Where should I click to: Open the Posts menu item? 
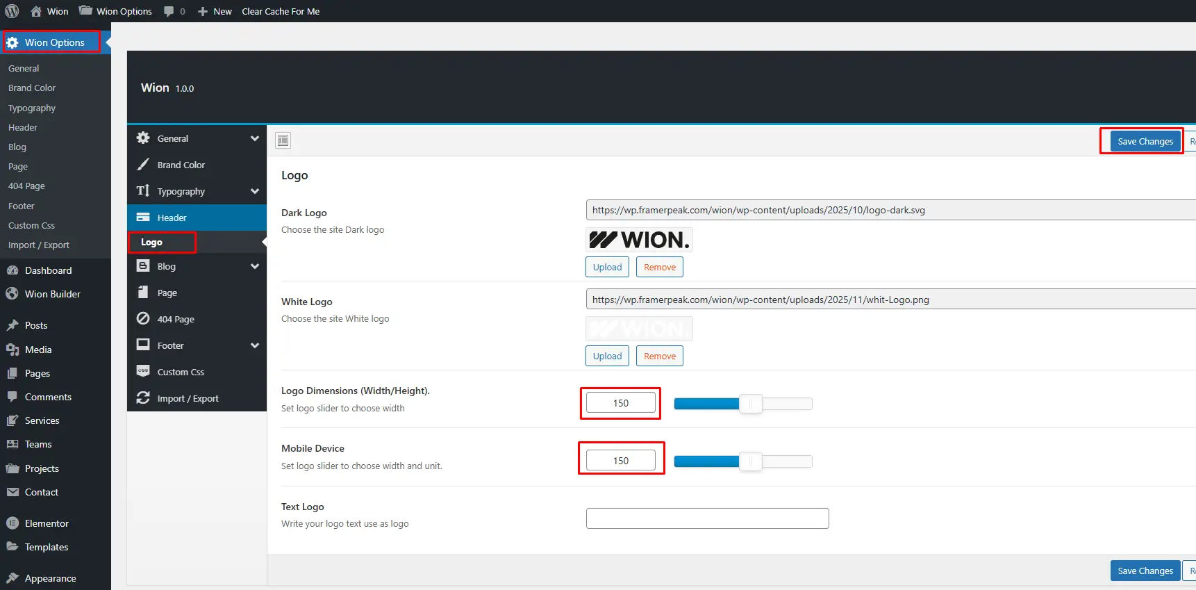coord(36,325)
